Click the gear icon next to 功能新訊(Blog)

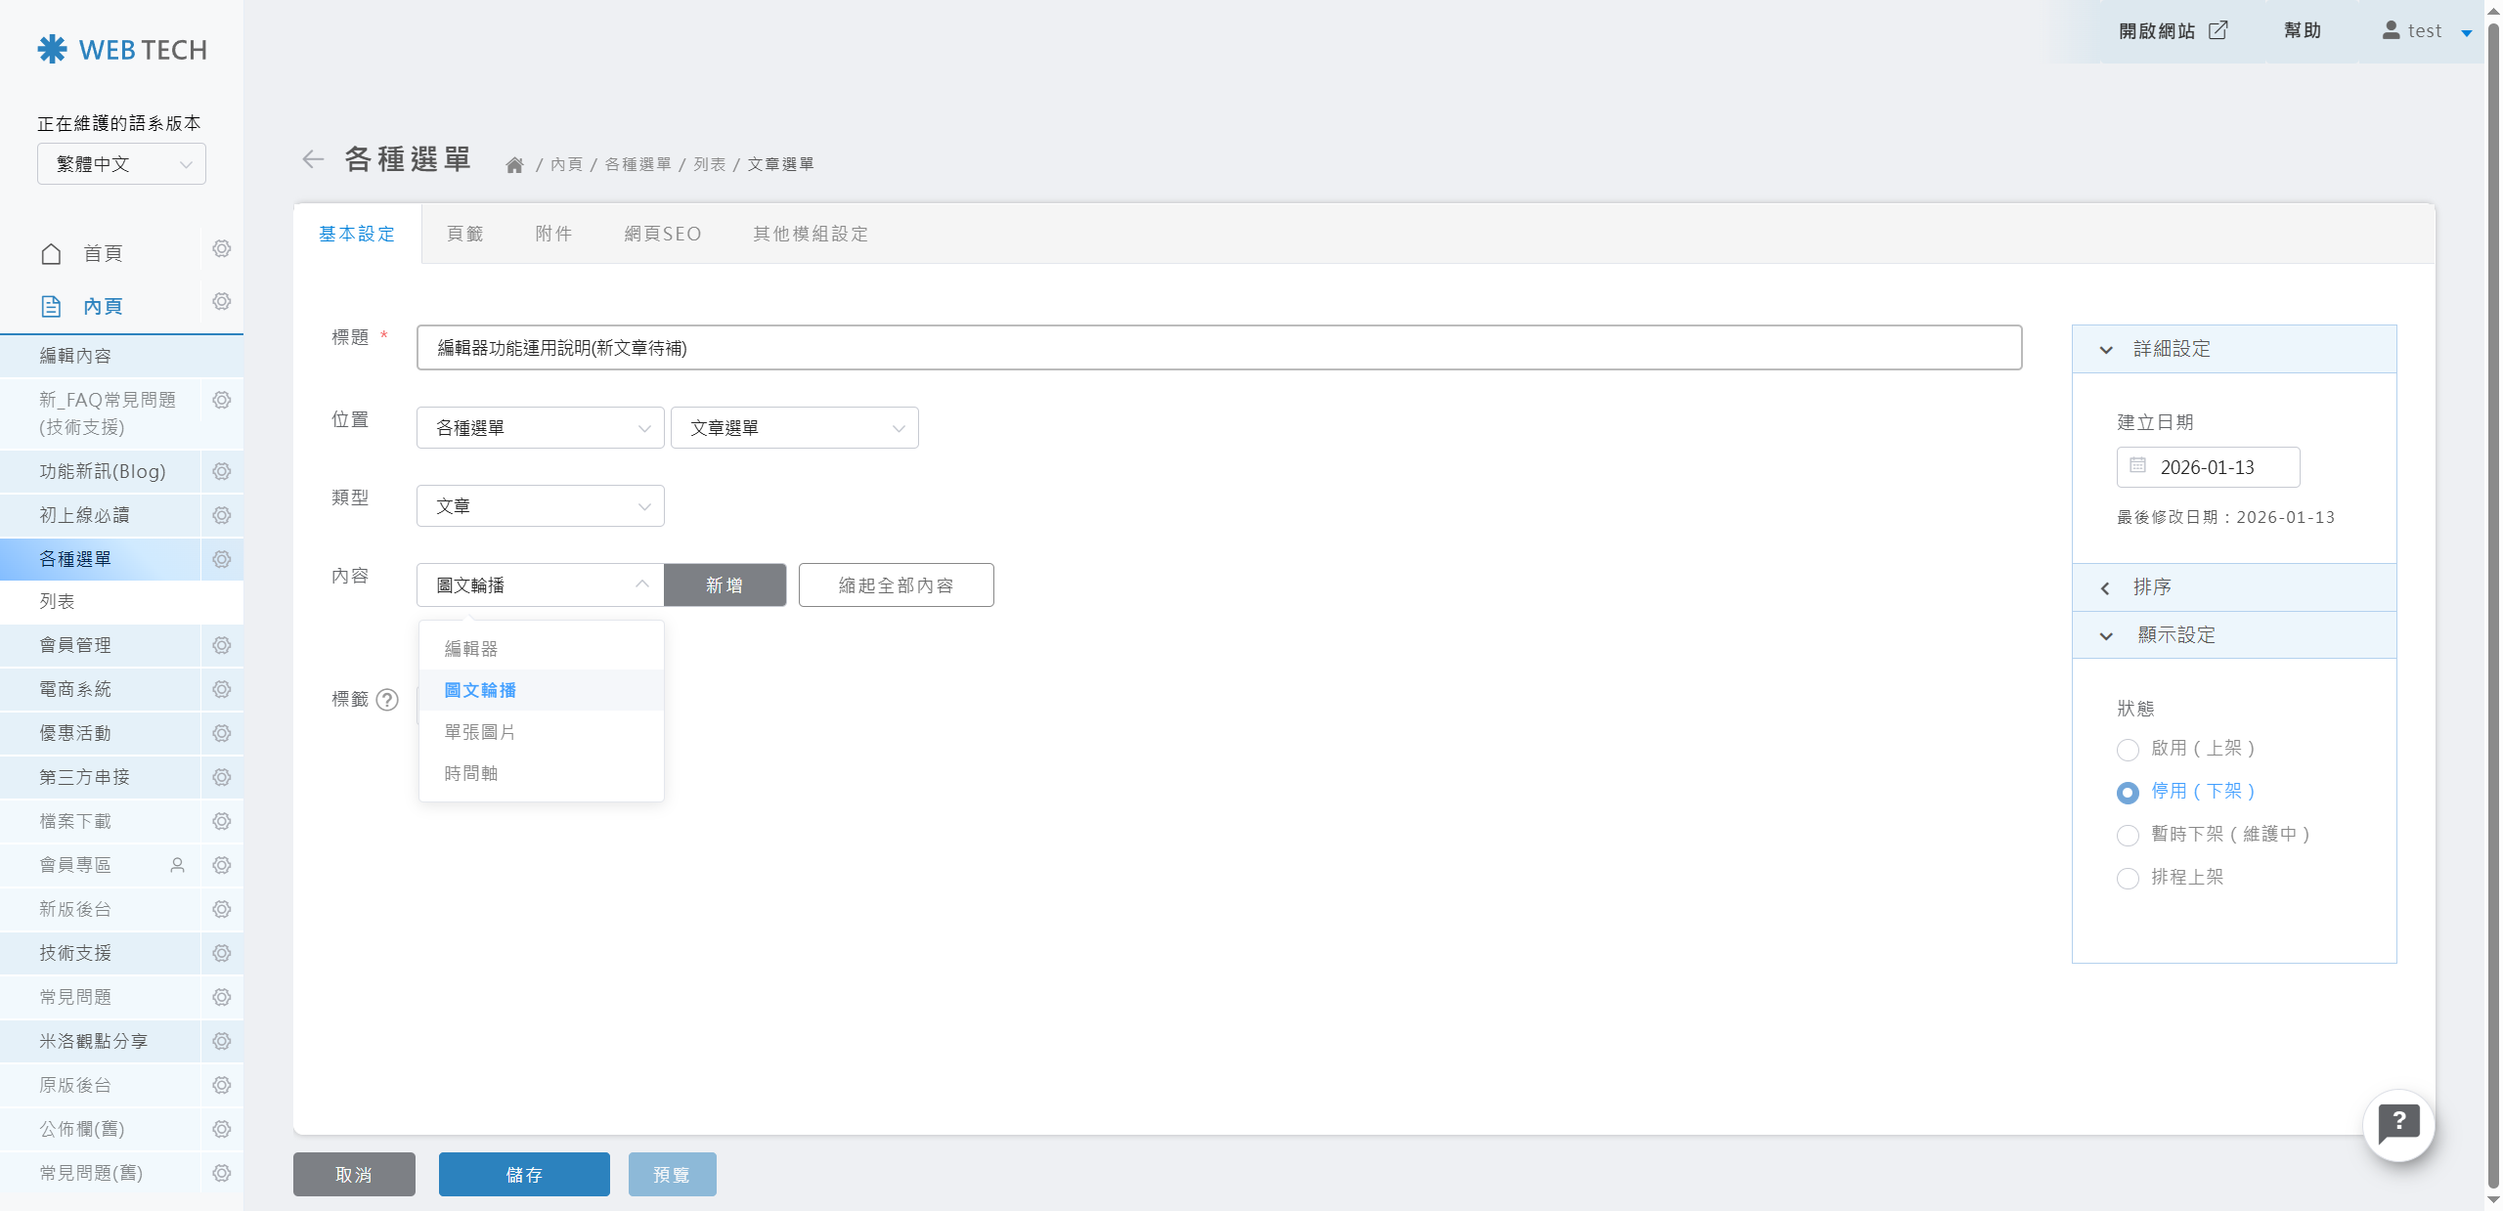222,472
